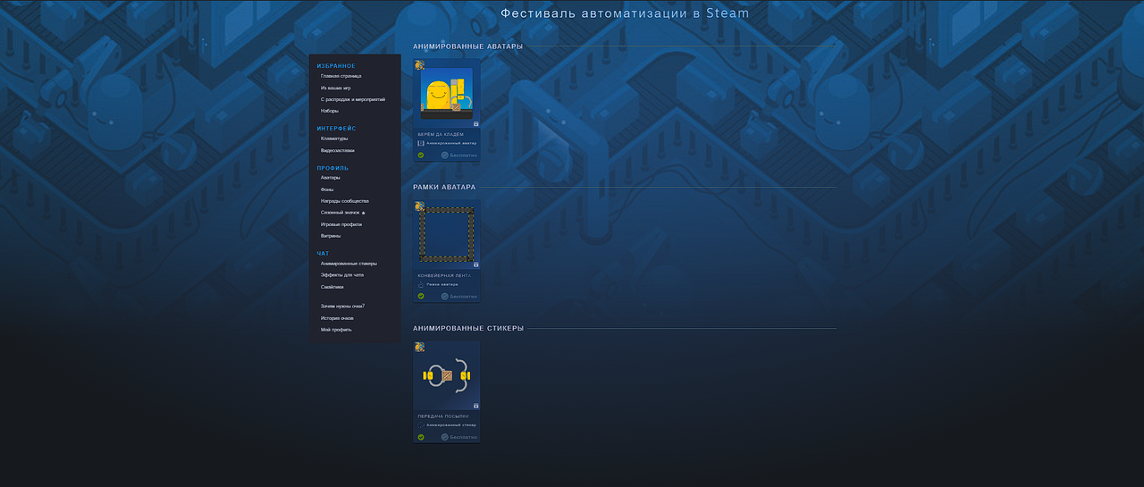The height and width of the screenshot is (487, 1144).
Task: Click the festival badge icon on Берём да кладём
Action: pyautogui.click(x=419, y=64)
